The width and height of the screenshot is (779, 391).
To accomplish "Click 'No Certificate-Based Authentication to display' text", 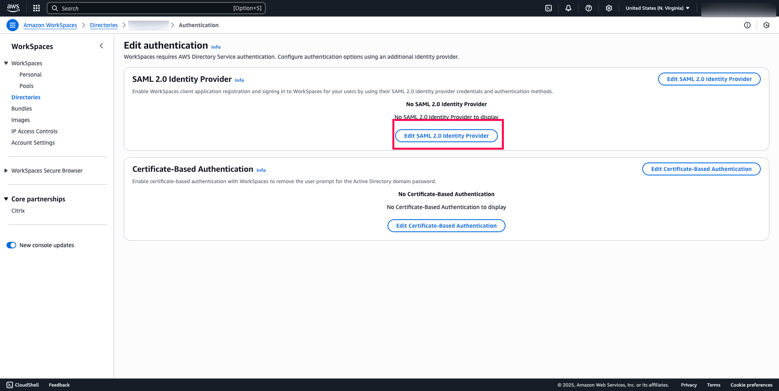I will (x=446, y=207).
